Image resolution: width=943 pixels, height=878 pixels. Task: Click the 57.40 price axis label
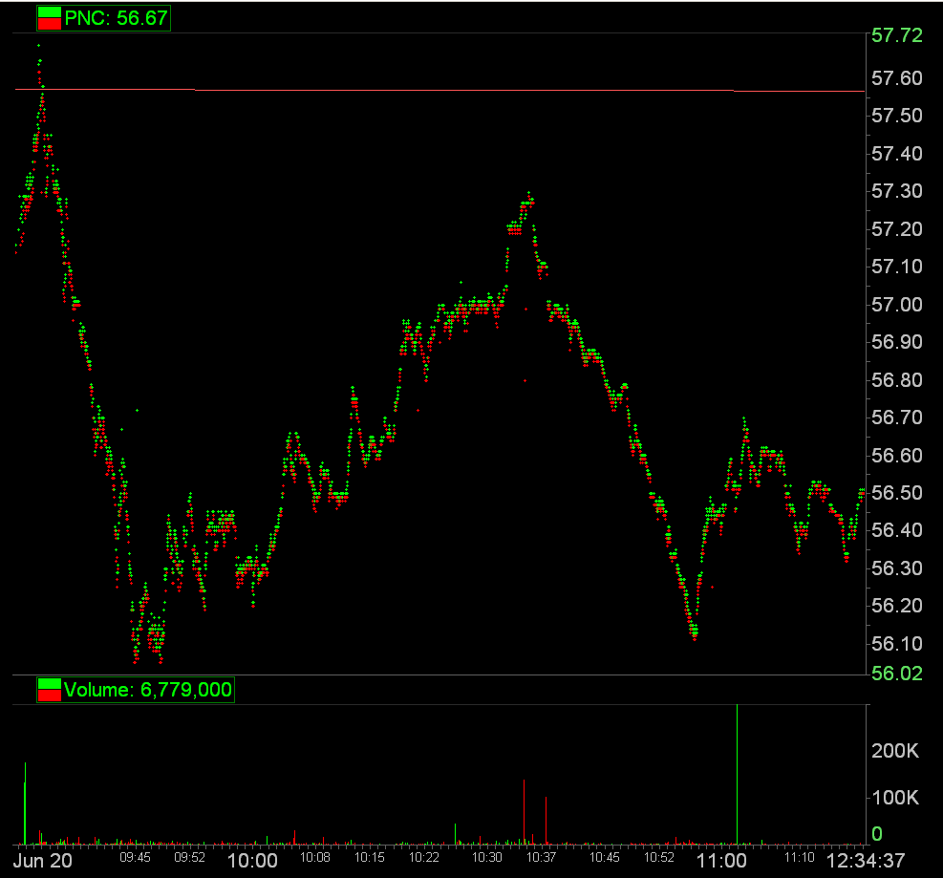pos(897,154)
